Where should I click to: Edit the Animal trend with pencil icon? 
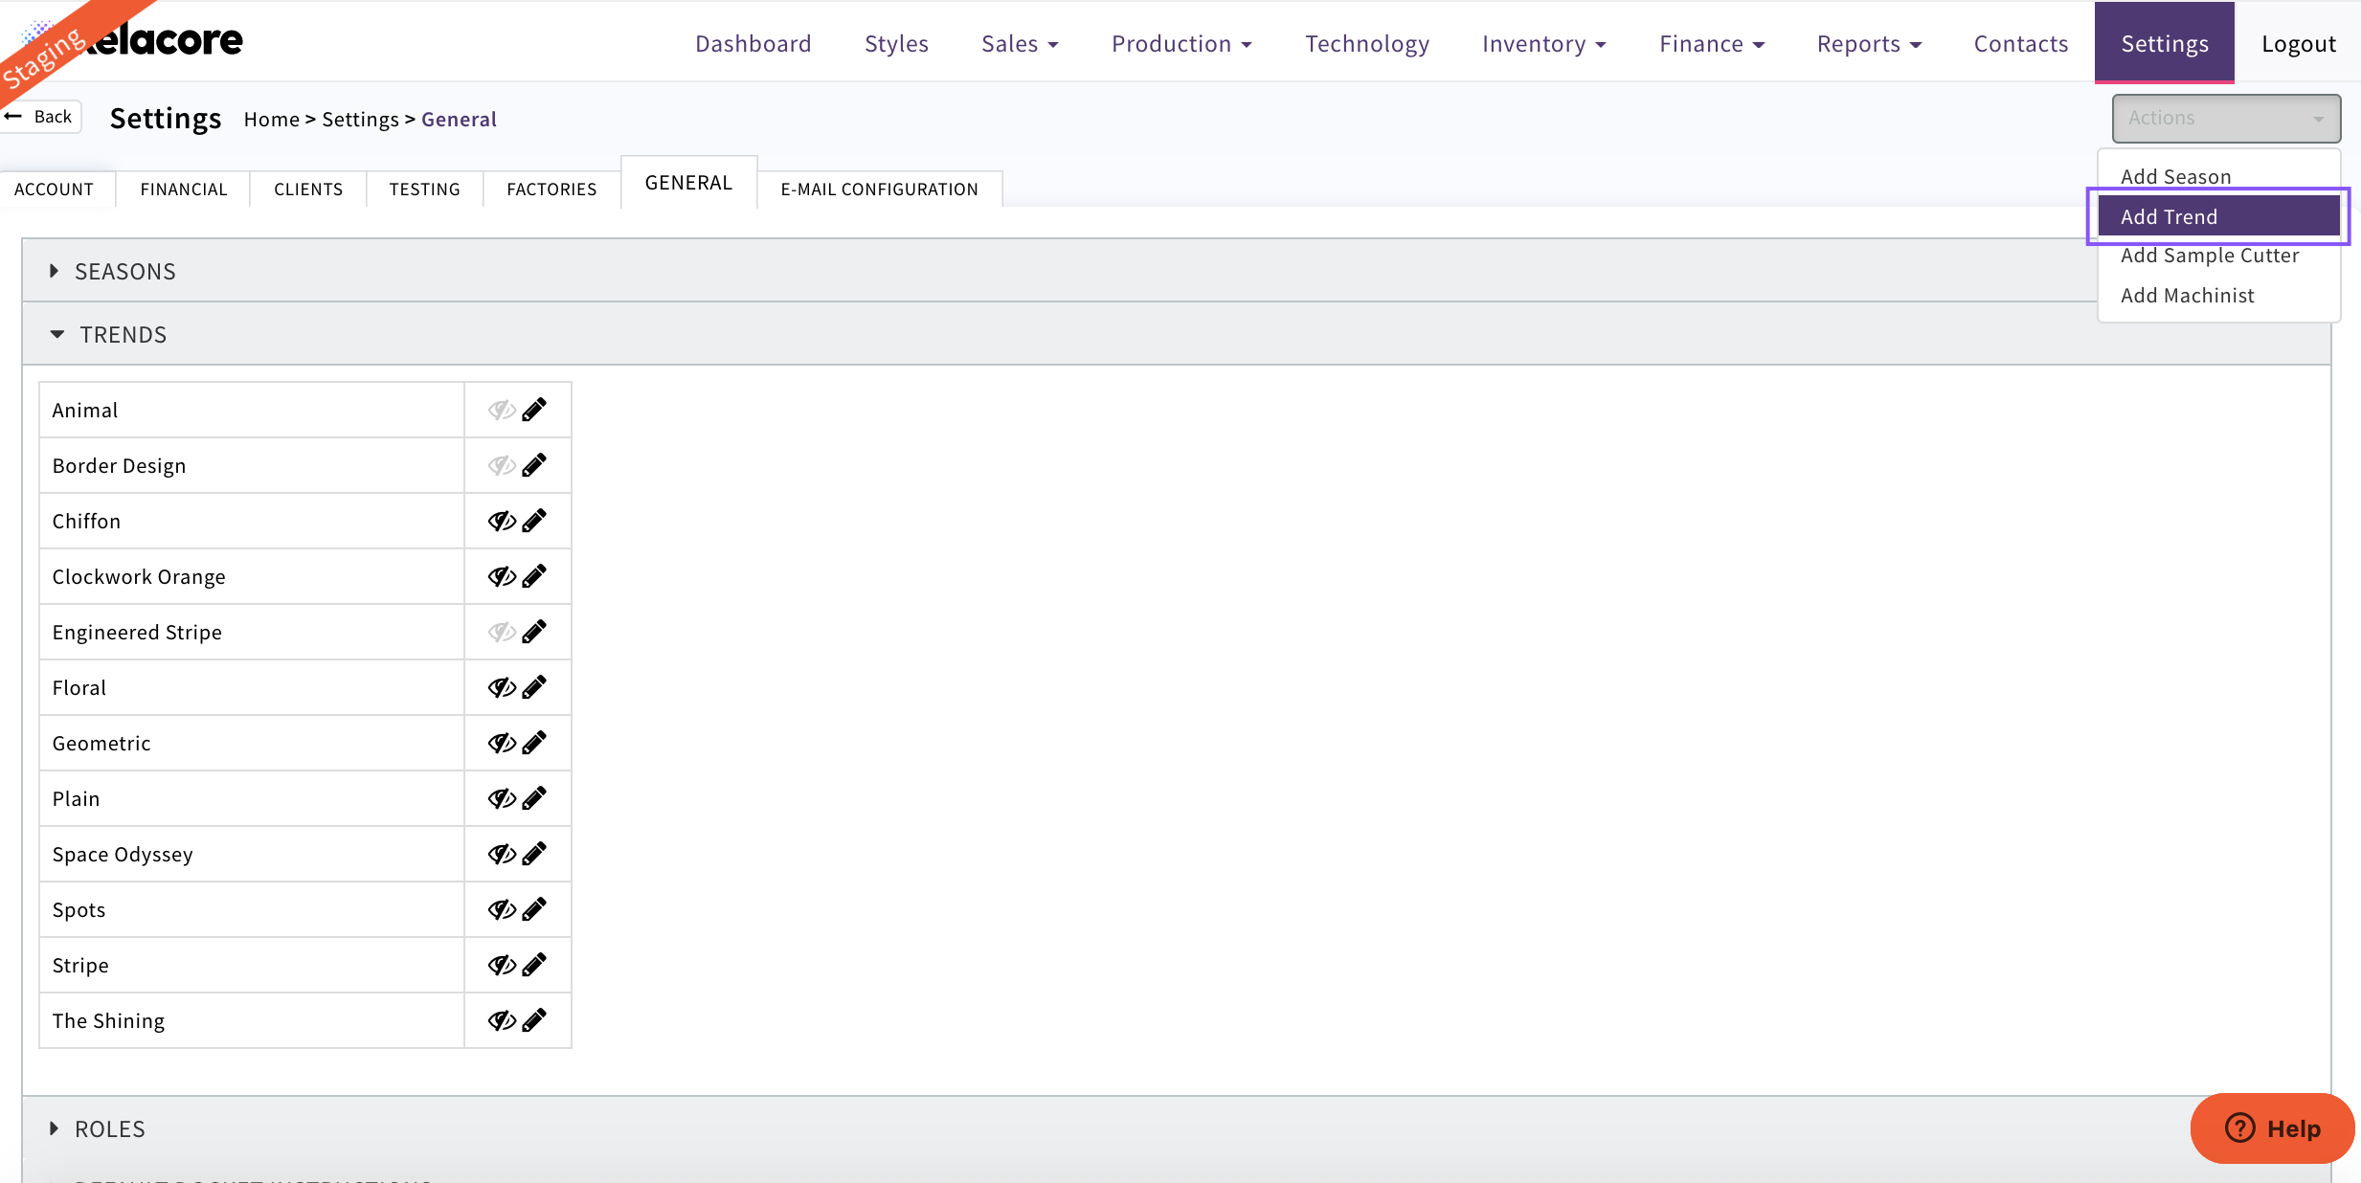point(534,410)
